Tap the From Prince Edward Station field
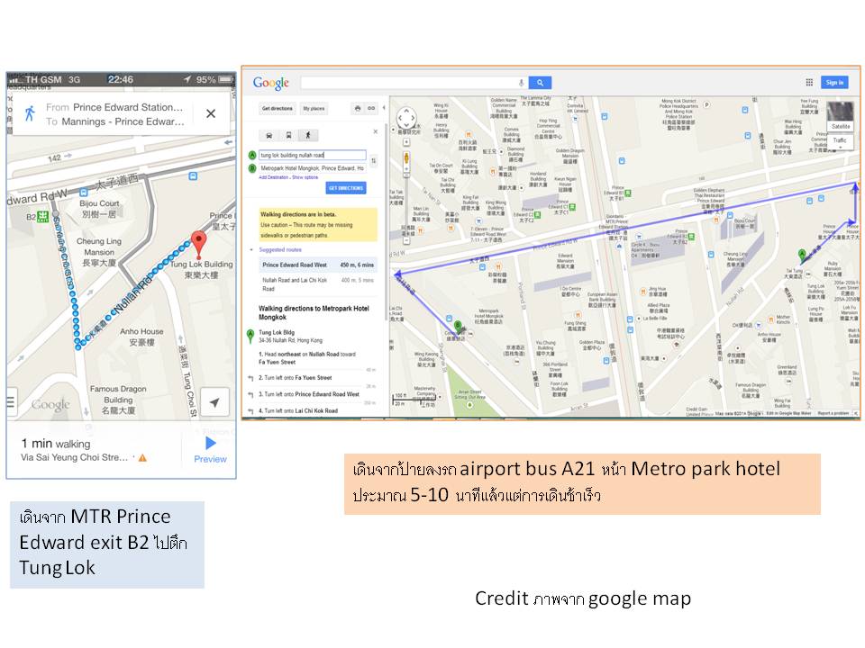 coord(114,107)
